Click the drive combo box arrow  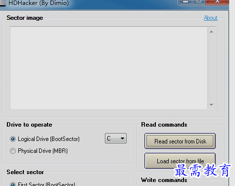pyautogui.click(x=122, y=139)
